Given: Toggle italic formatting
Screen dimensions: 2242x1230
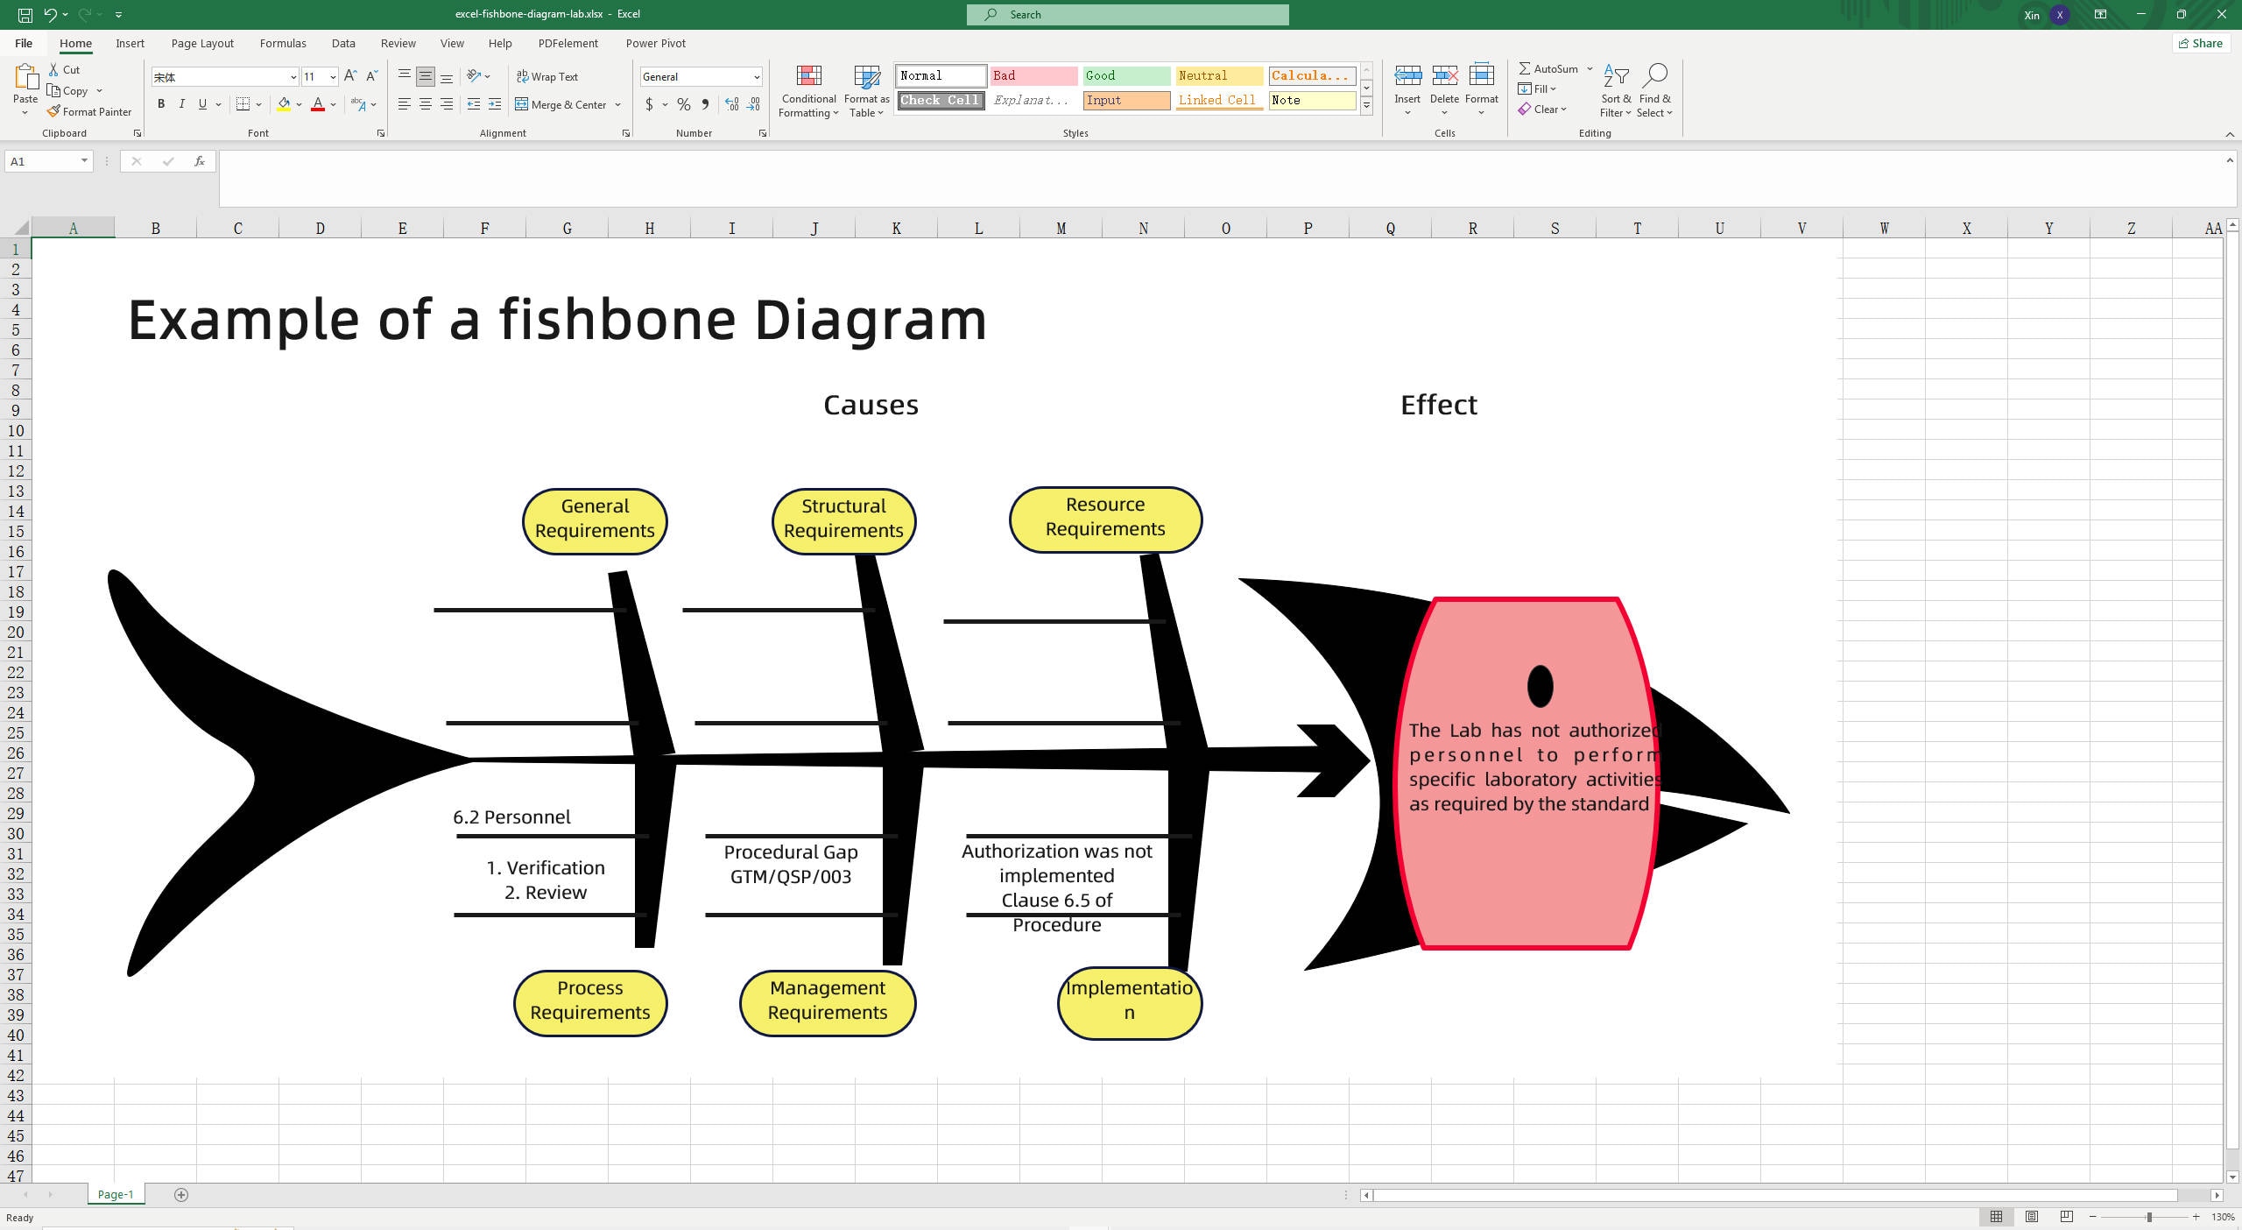Looking at the screenshot, I should tap(182, 104).
